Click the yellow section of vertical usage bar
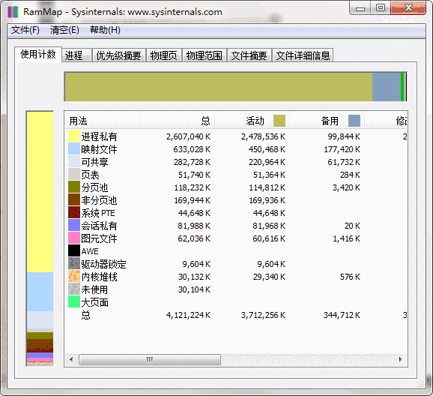The width and height of the screenshot is (433, 396). [40, 192]
